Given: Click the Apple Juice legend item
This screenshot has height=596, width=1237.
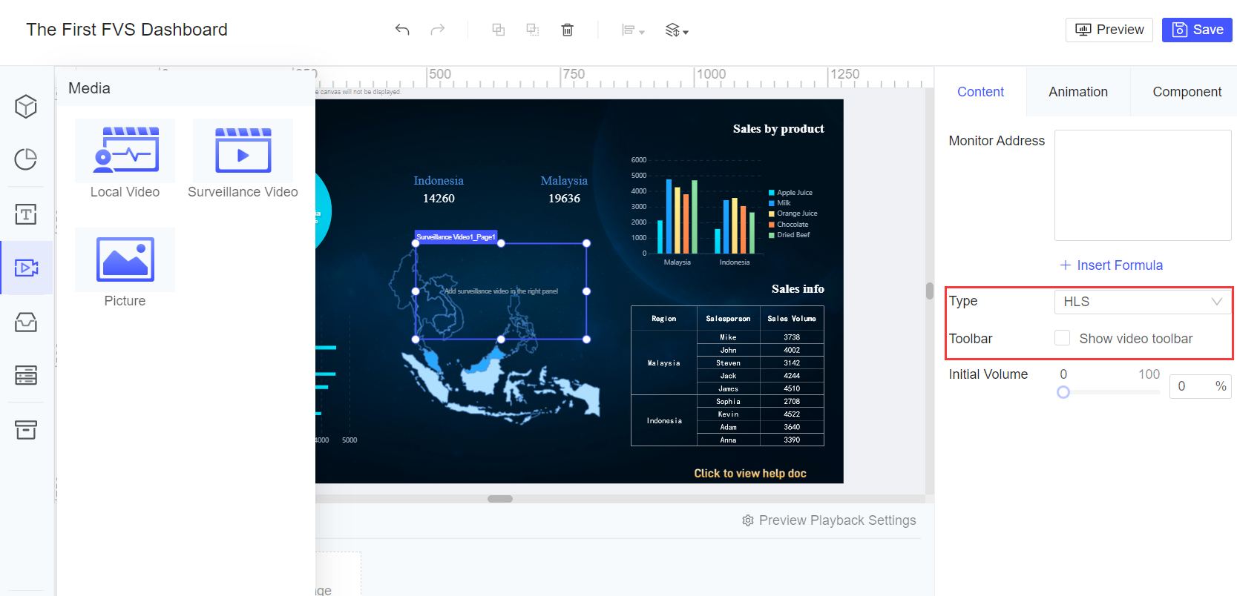Looking at the screenshot, I should point(790,193).
